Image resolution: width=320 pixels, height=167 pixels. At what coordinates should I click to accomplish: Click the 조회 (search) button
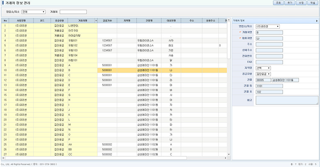point(279,3)
